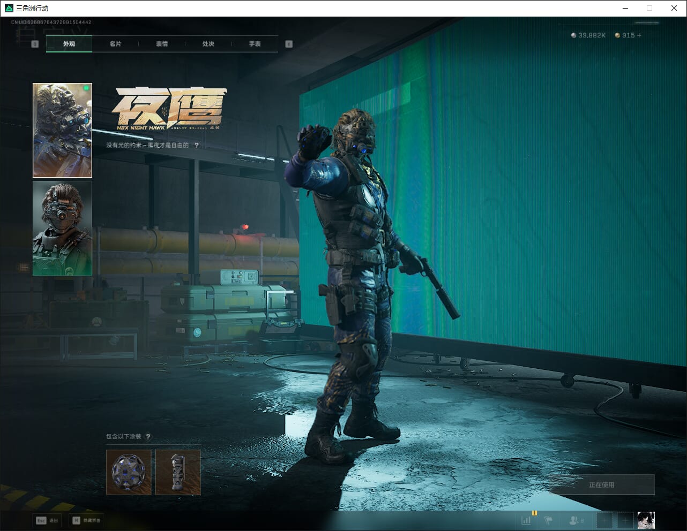Select the cylindrical gadget skin item

[x=178, y=472]
